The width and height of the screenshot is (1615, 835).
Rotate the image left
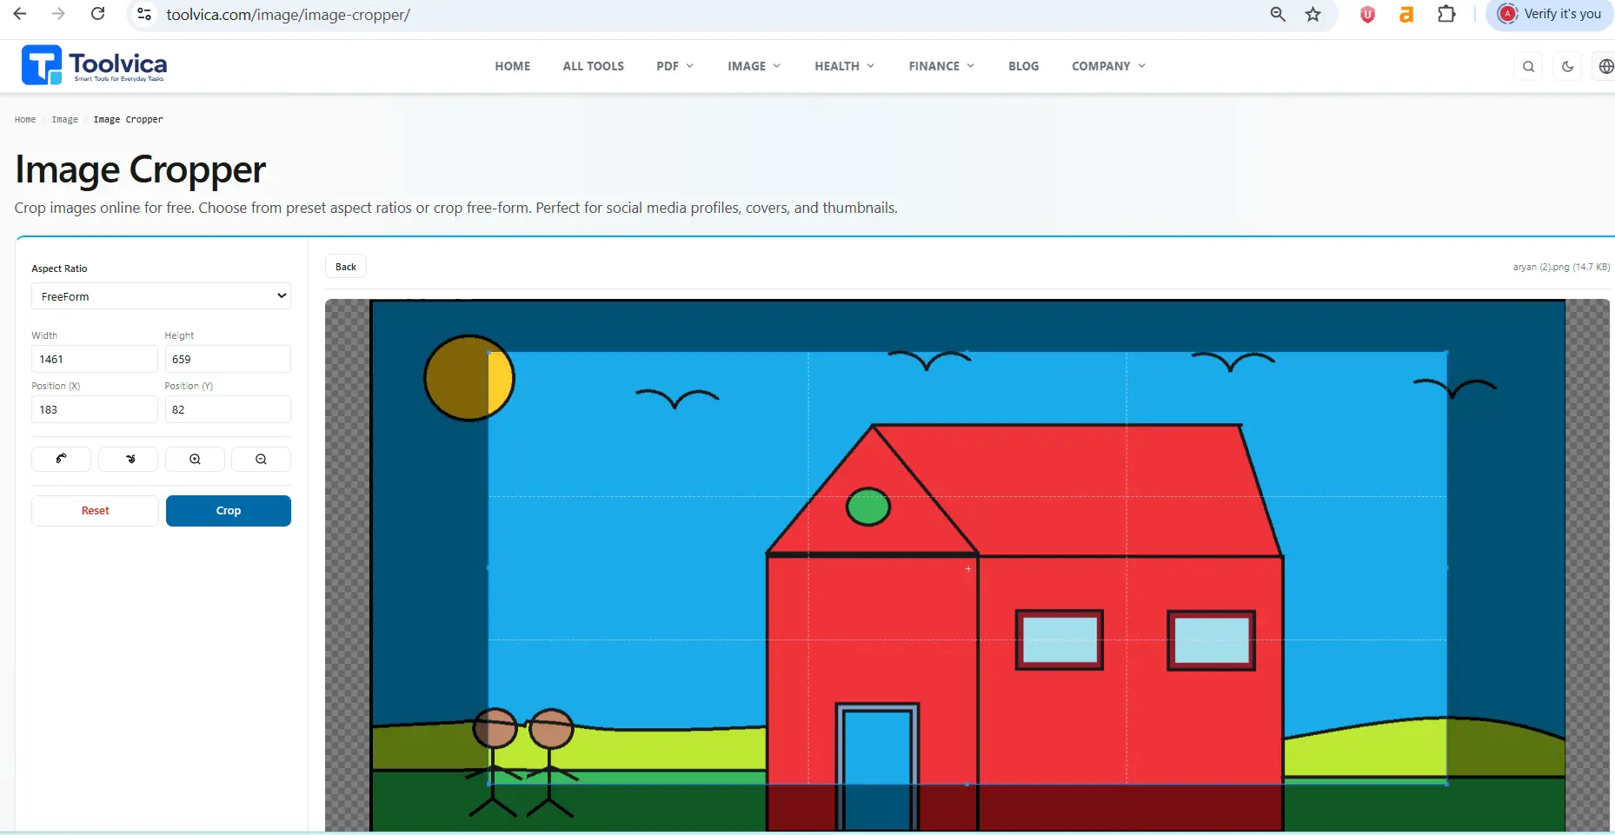click(61, 459)
